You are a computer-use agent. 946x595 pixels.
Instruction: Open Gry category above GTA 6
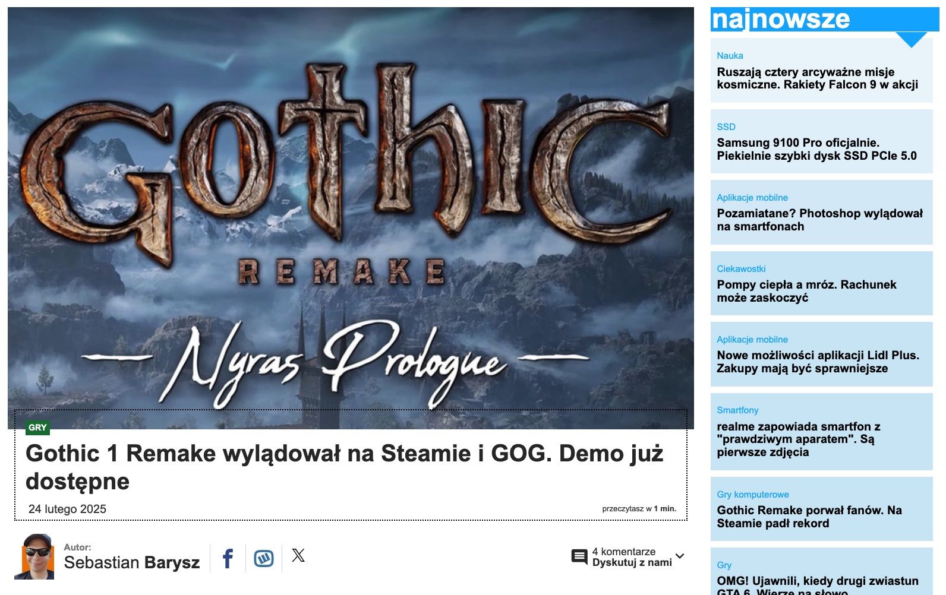[724, 565]
